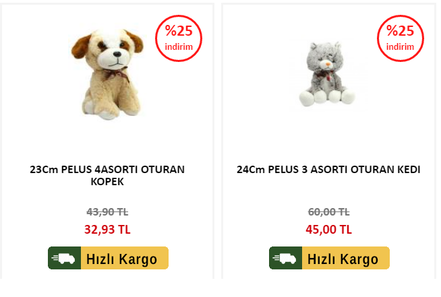The width and height of the screenshot is (441, 297).
Task: Click the 45,00 TL discounted price
Action: point(328,229)
